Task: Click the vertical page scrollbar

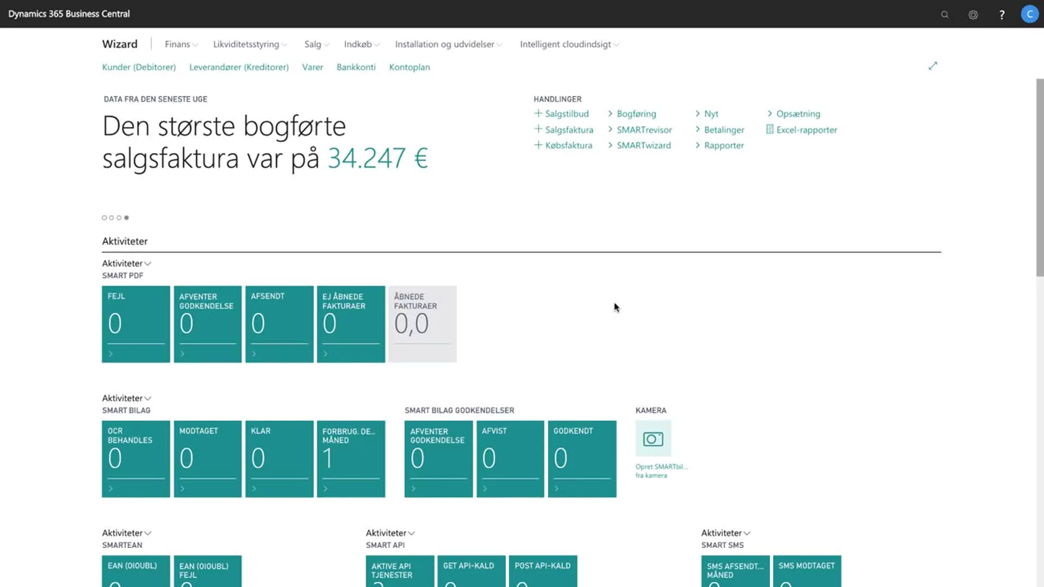Action: (1040, 178)
